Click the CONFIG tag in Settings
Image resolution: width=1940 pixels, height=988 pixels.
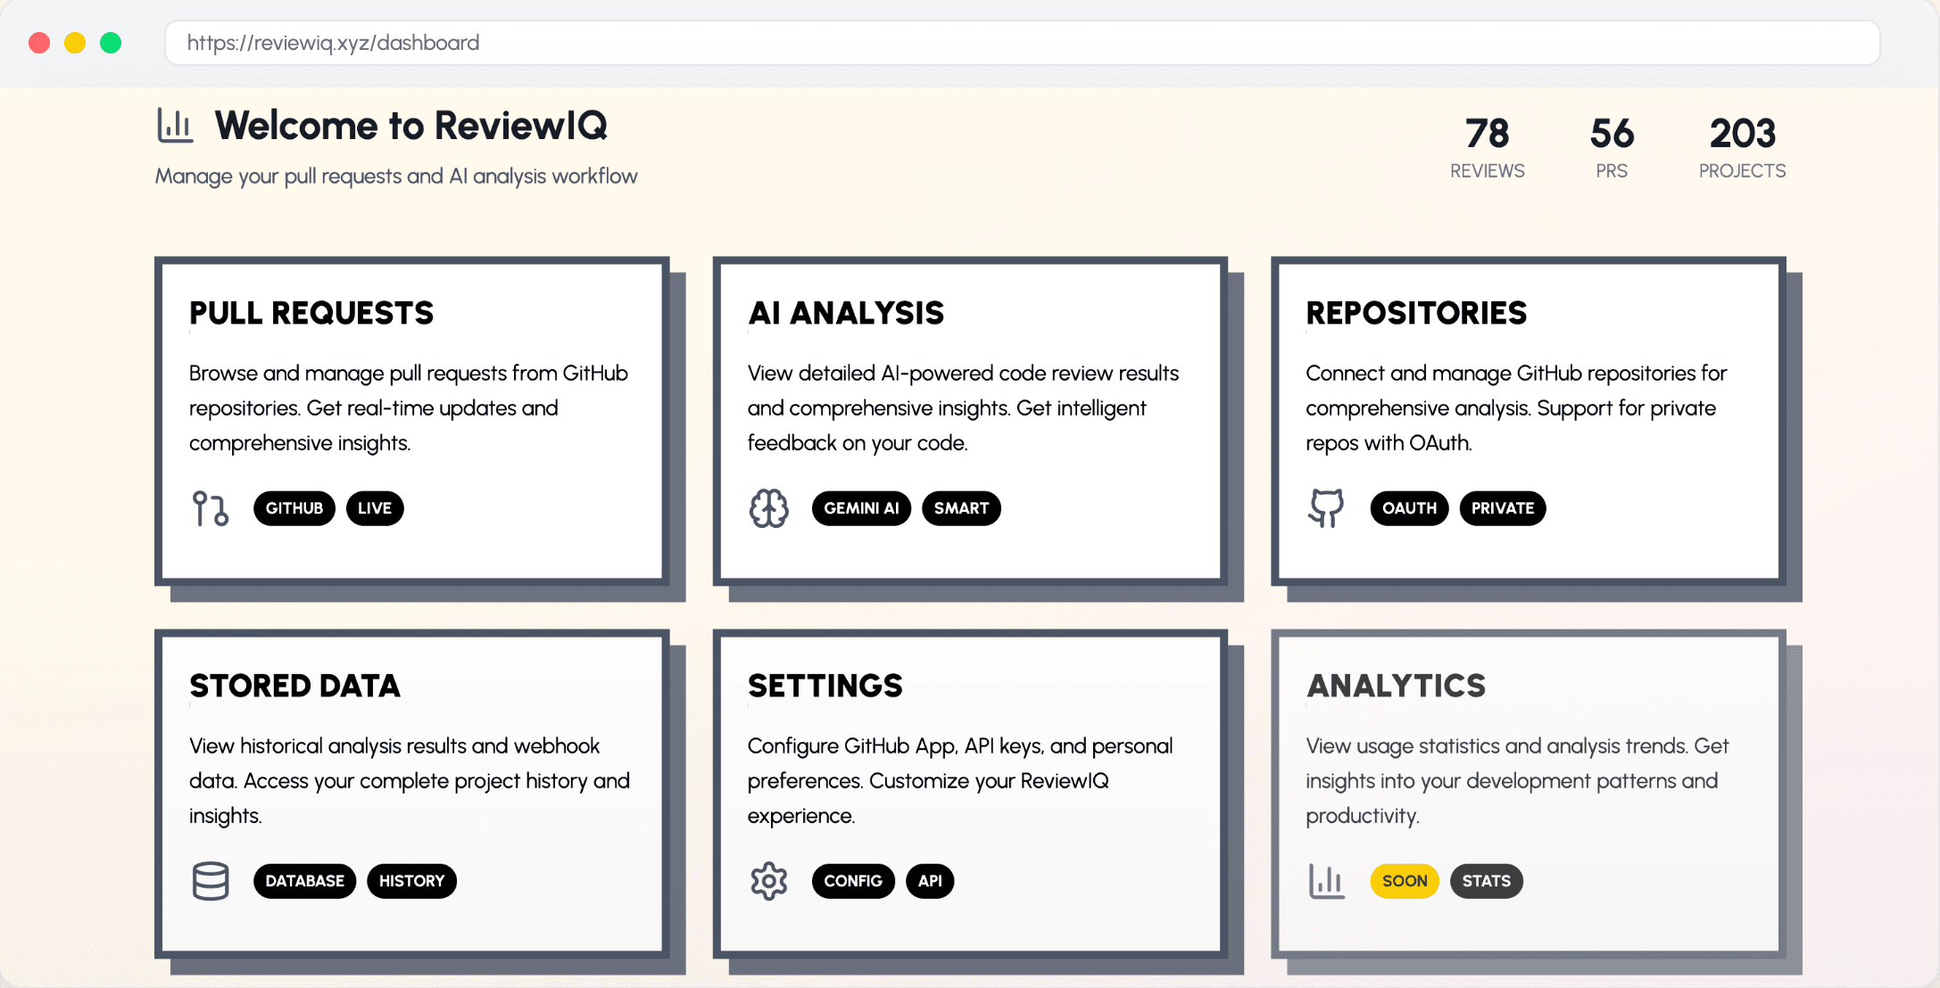point(852,881)
